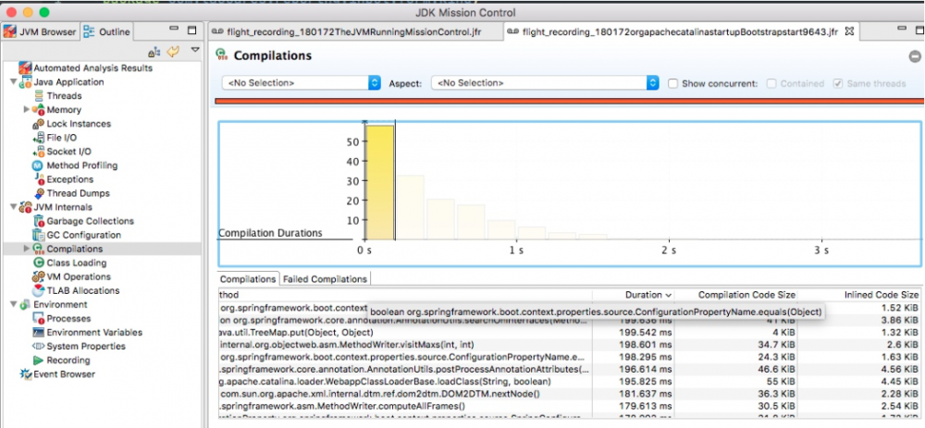The width and height of the screenshot is (925, 428).
Task: Switch to the Failed Compilations tab
Action: [325, 279]
